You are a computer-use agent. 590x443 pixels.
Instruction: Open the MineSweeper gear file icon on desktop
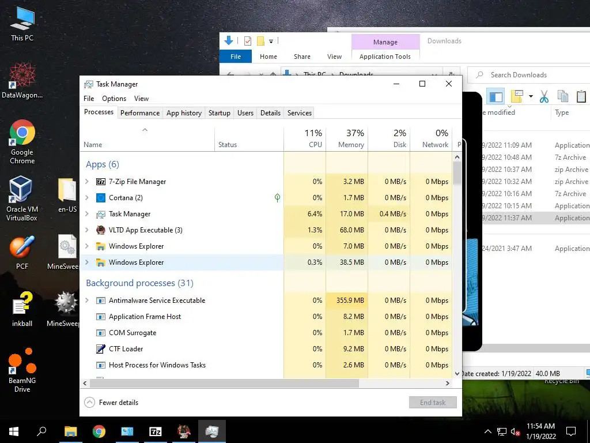click(65, 252)
